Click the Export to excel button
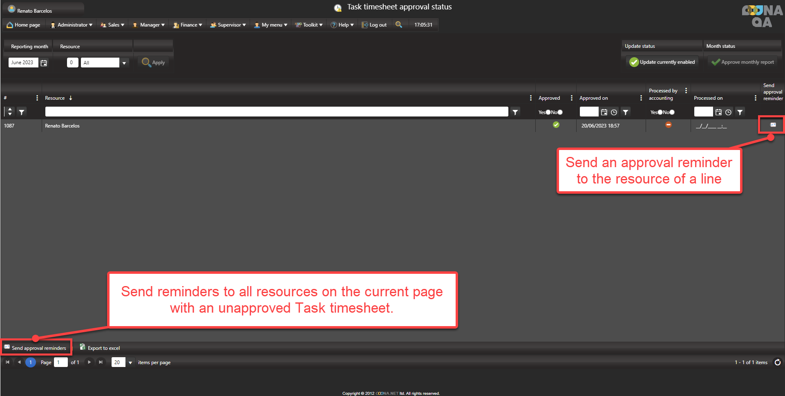 tap(100, 348)
